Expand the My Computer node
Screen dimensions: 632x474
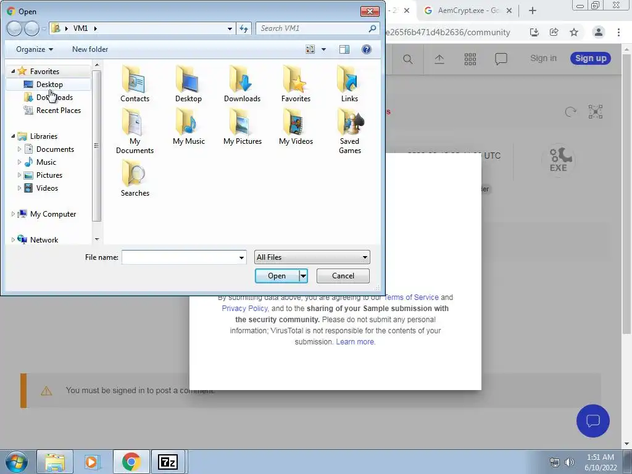[13, 214]
